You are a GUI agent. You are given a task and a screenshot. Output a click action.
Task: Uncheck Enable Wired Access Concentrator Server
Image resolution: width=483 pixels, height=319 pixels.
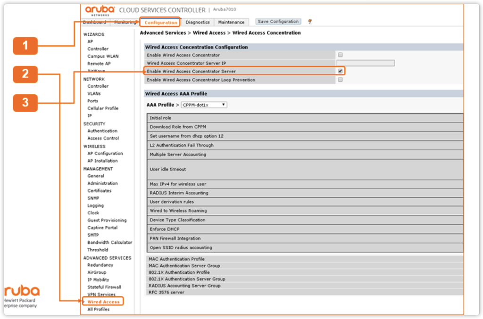pos(340,71)
